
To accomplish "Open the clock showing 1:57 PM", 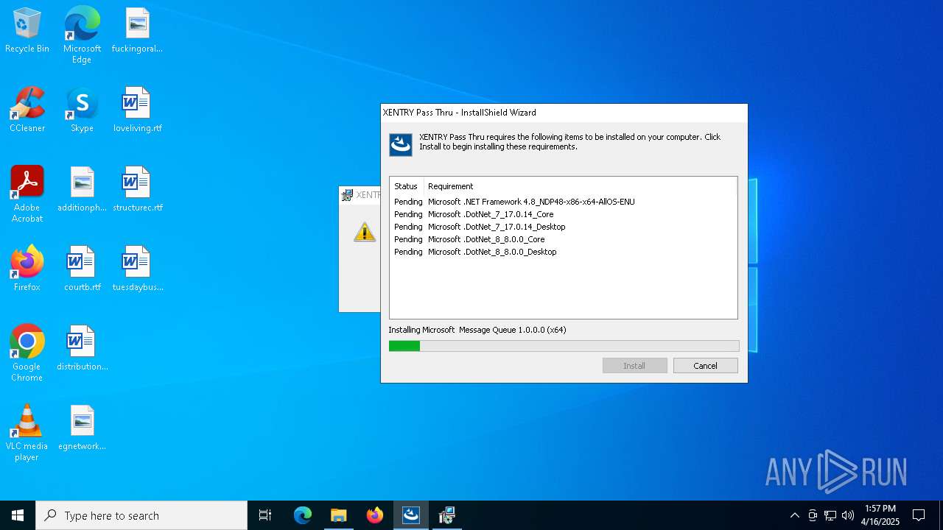I will (880, 515).
